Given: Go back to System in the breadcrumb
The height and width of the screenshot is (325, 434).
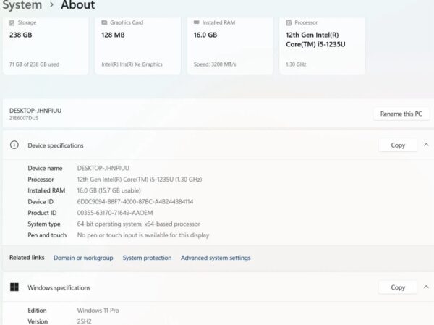Looking at the screenshot, I should click(22, 5).
